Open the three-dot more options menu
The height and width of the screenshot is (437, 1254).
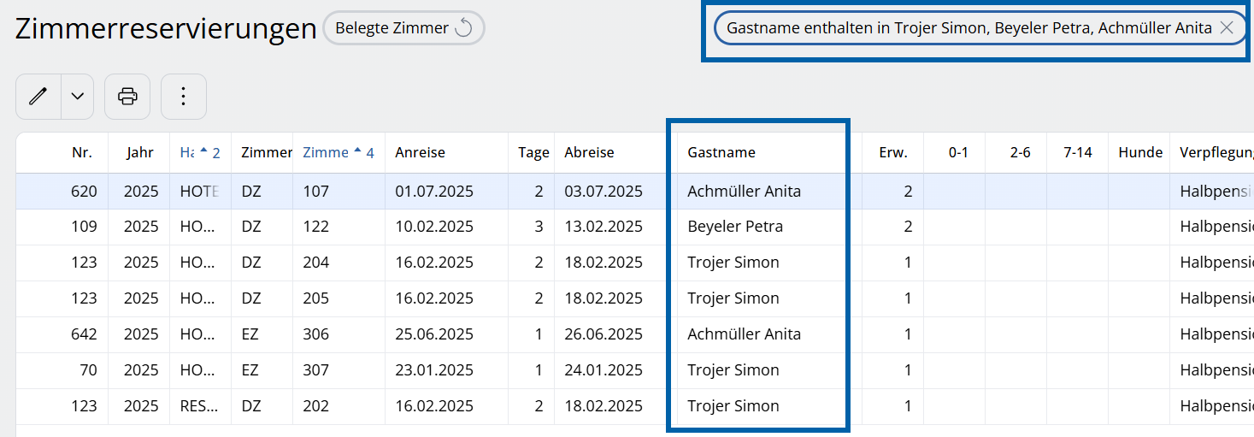(183, 97)
